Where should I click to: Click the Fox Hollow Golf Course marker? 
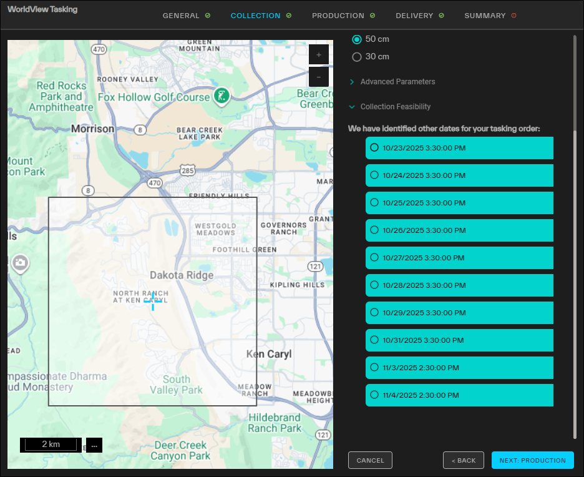[x=221, y=96]
